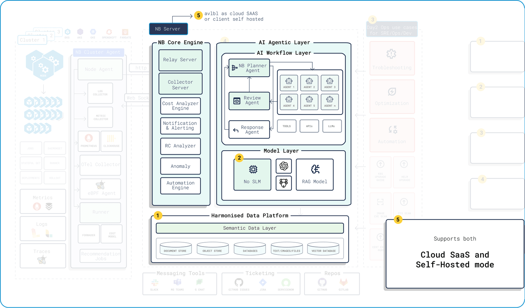Click the faded ClickHouse icon
This screenshot has height=308, width=525.
click(111, 138)
